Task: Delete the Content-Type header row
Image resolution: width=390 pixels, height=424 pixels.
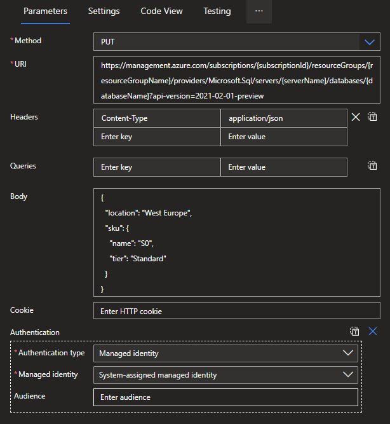Action: 356,117
